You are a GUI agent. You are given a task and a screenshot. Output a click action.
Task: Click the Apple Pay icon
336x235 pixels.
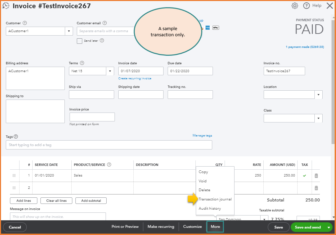(x=216, y=28)
